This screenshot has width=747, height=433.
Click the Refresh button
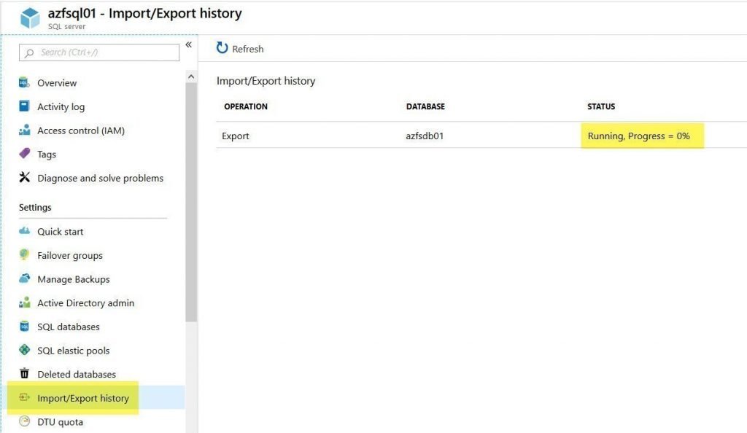pyautogui.click(x=240, y=49)
